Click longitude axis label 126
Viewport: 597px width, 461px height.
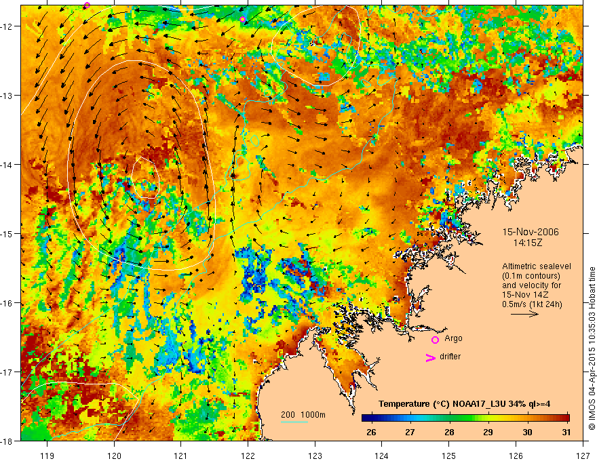tap(516, 456)
